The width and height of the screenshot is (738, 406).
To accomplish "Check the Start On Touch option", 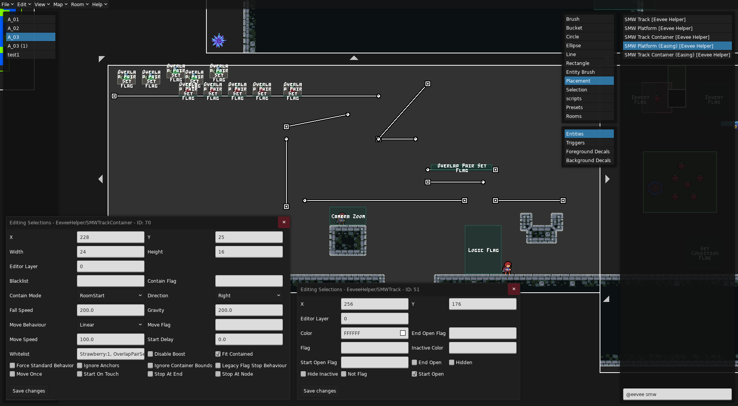I will 80,374.
